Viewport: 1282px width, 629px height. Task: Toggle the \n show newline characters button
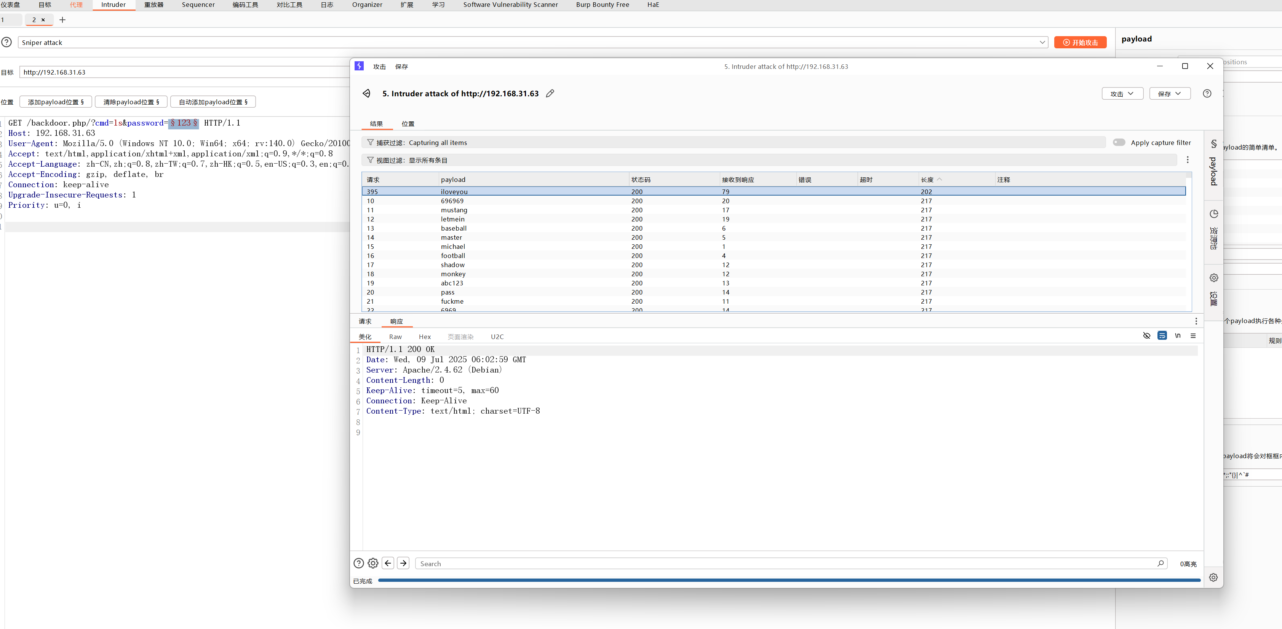(1178, 336)
